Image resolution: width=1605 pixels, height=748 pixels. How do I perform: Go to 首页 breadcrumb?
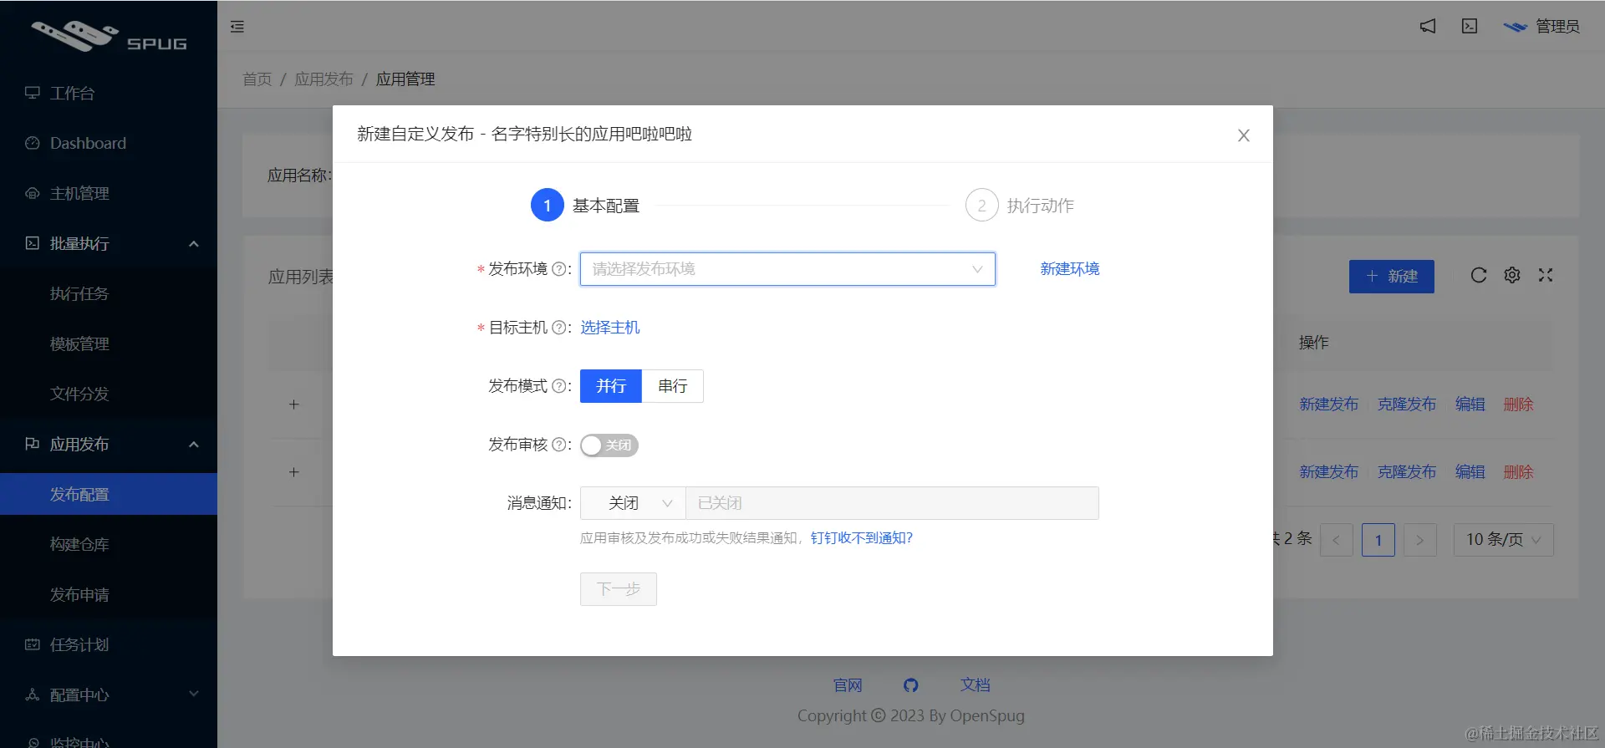pyautogui.click(x=257, y=79)
